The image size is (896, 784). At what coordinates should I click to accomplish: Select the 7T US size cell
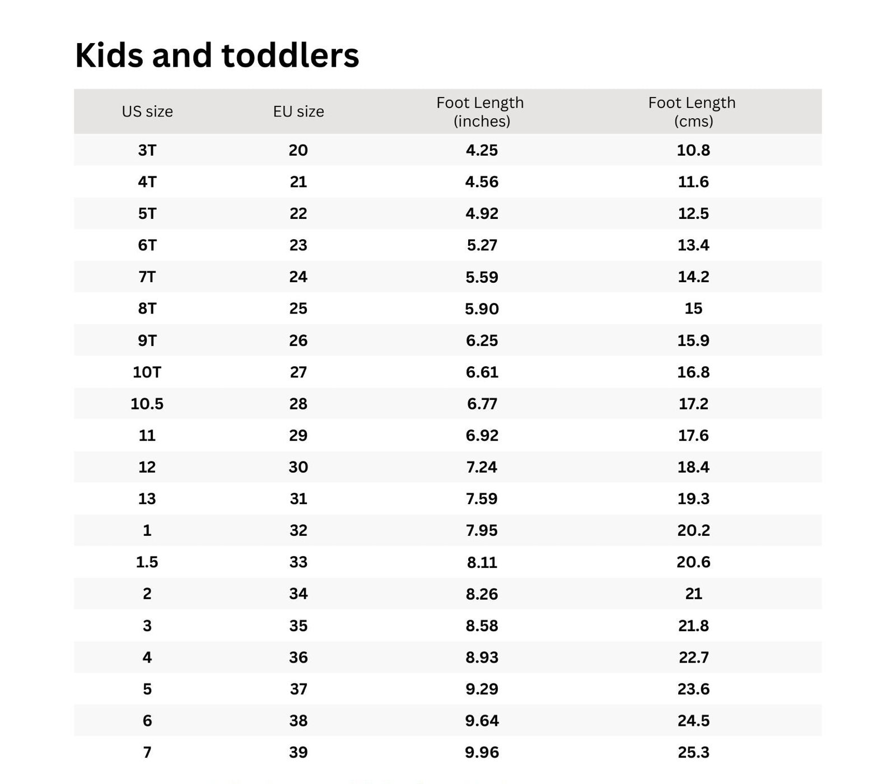point(147,277)
